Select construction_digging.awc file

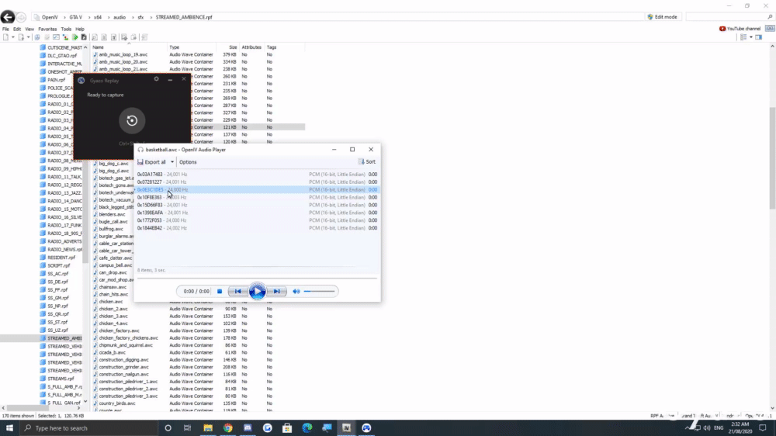click(123, 360)
